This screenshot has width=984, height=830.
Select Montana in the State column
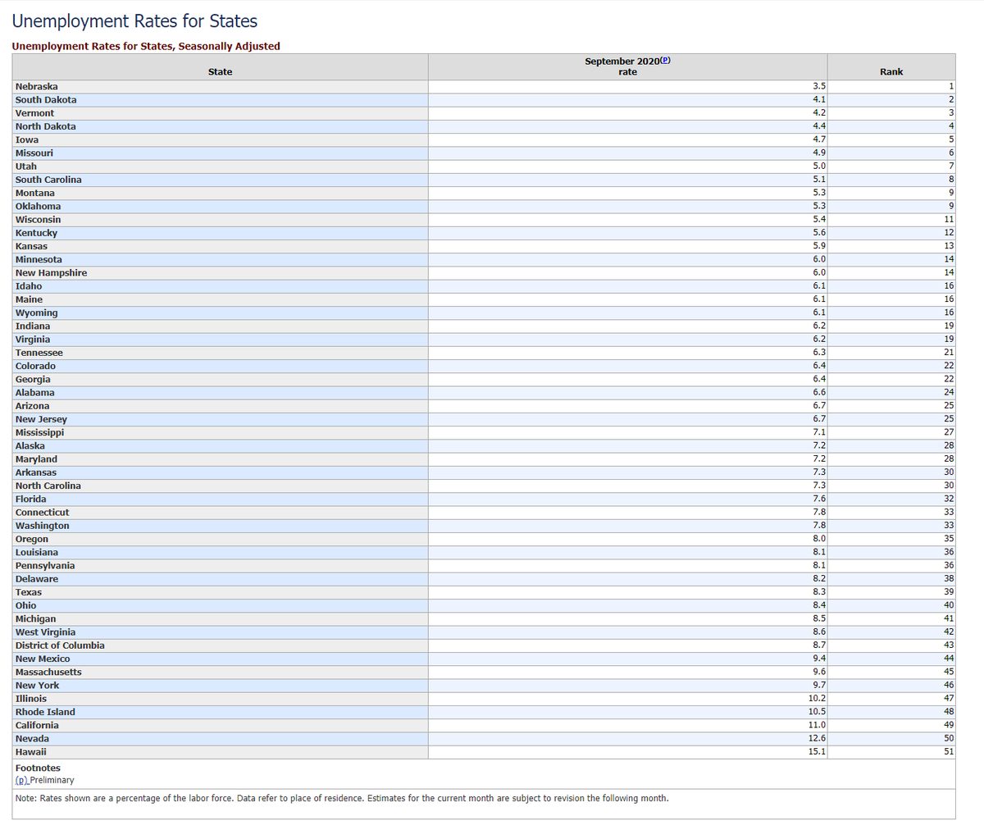(35, 194)
